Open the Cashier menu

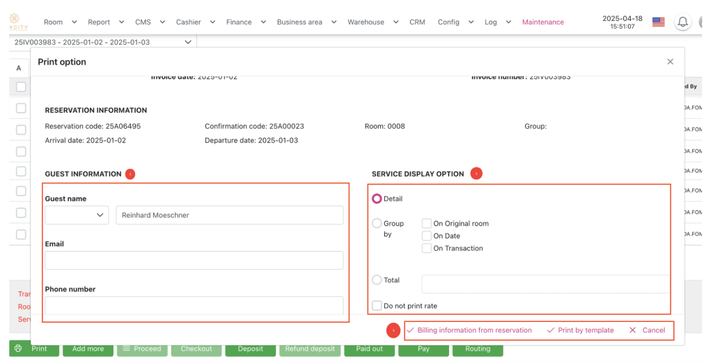click(194, 22)
